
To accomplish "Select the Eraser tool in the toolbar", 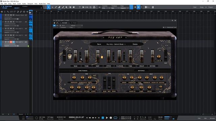I will click(x=59, y=7).
